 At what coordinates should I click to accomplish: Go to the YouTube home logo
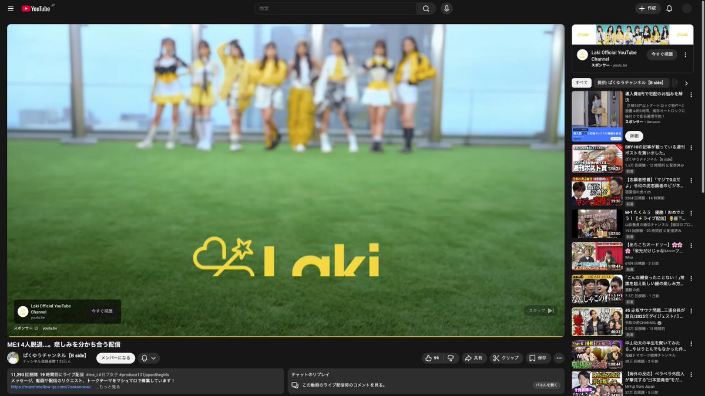[x=37, y=9]
